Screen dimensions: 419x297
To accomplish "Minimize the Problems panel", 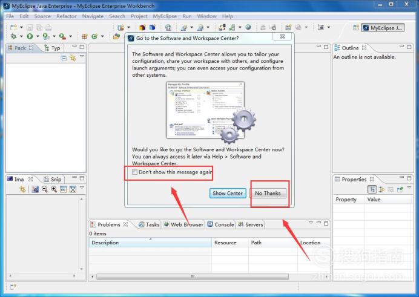I will click(318, 223).
